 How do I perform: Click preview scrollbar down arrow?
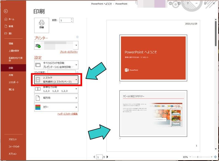tap(216, 149)
